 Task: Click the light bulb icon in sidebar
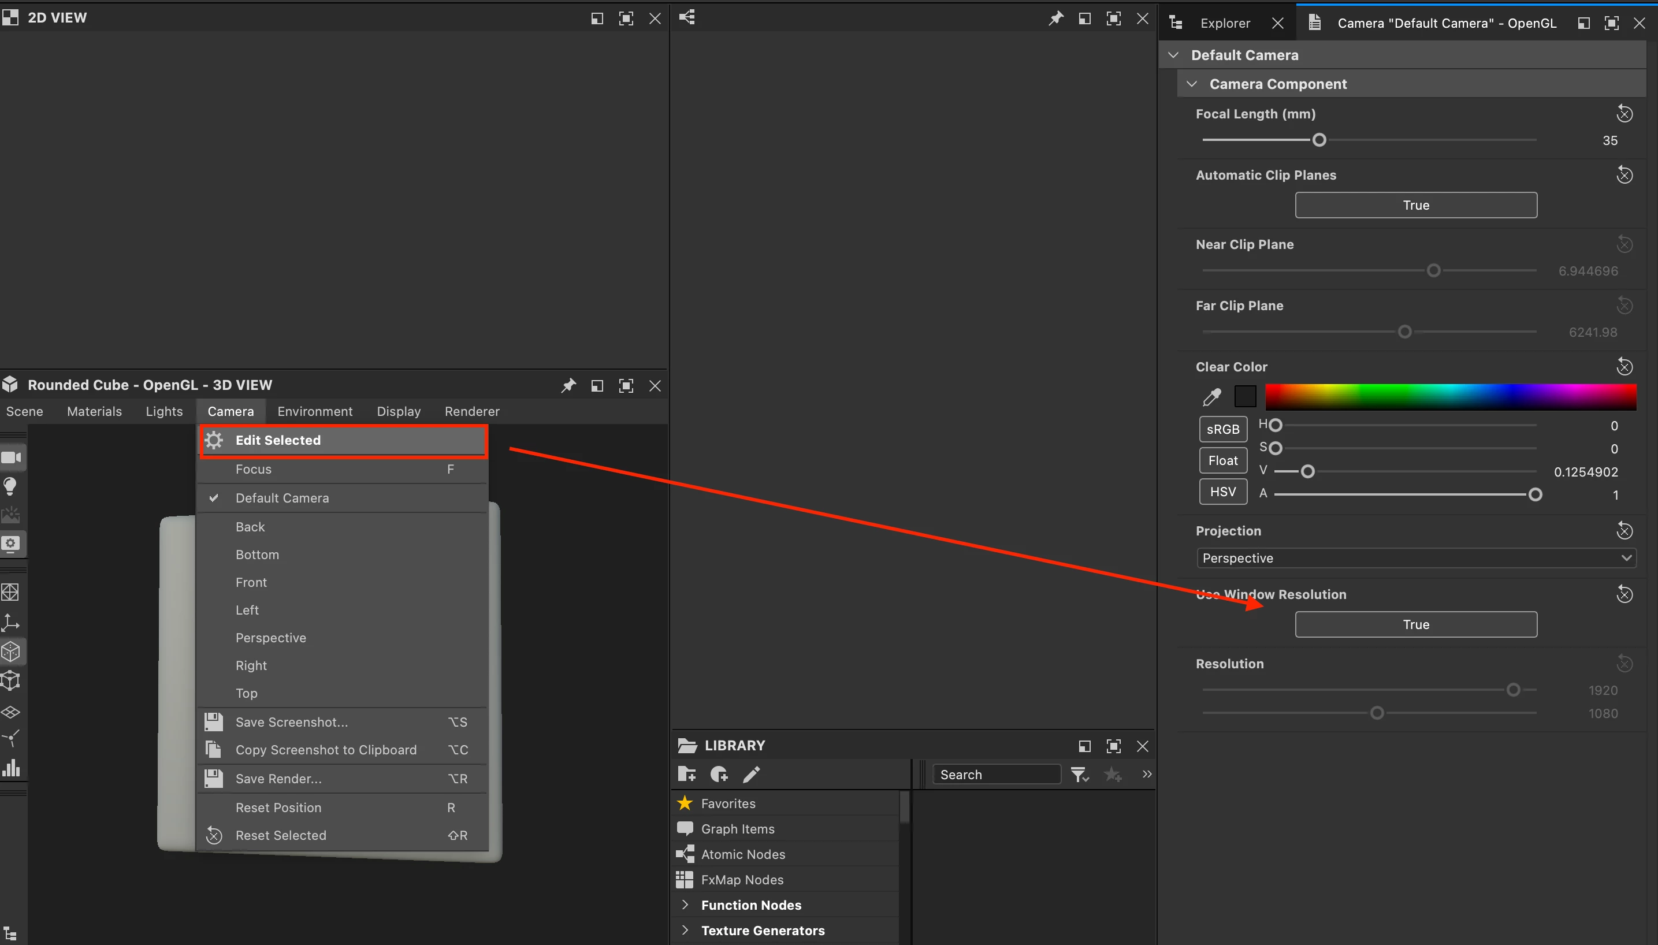(x=10, y=486)
